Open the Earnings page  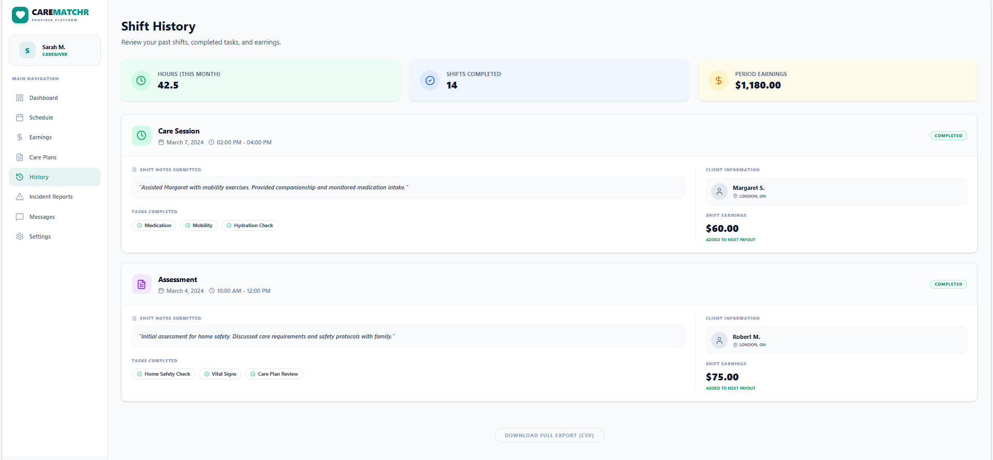40,137
